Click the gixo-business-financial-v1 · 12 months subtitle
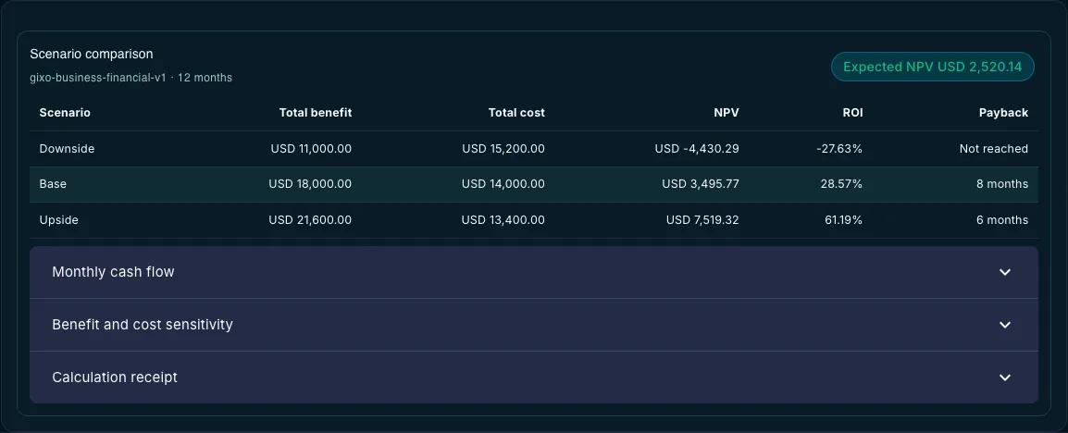Screen dimensions: 1068x433 130,78
